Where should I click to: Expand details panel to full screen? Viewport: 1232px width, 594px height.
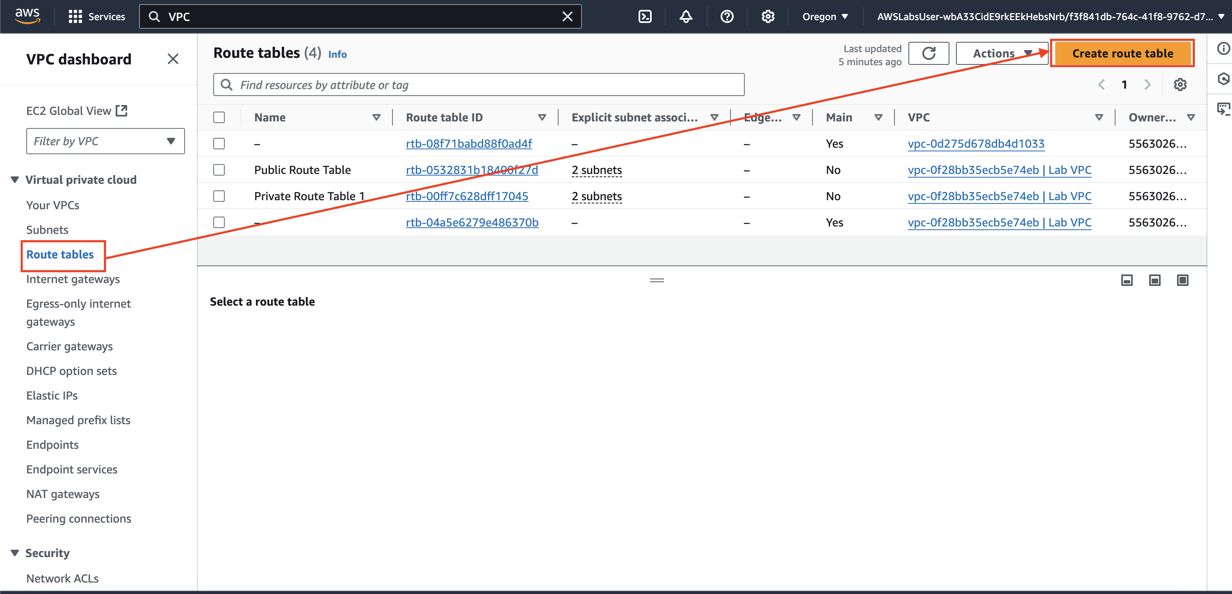(x=1182, y=280)
